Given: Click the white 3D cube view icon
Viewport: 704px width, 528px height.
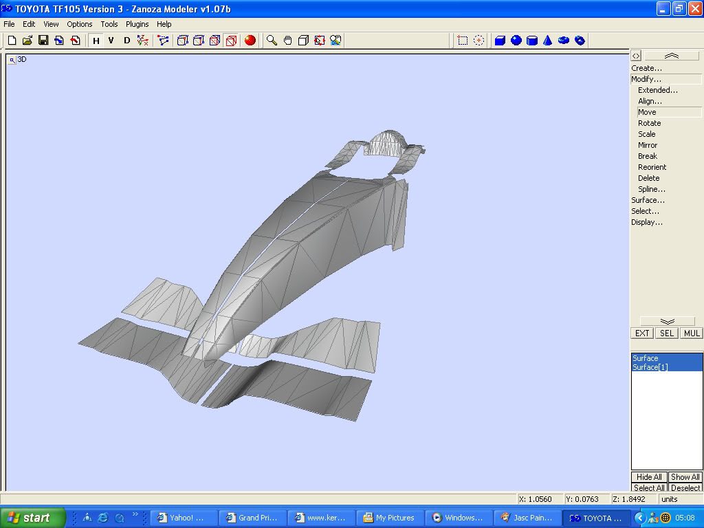Looking at the screenshot, I should coord(303,41).
